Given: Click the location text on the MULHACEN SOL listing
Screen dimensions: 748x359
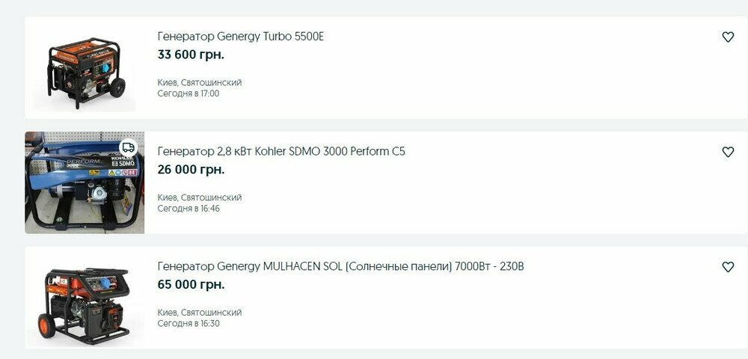Looking at the screenshot, I should (199, 312).
